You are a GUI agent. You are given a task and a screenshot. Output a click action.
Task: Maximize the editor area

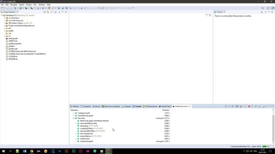tap(210, 15)
